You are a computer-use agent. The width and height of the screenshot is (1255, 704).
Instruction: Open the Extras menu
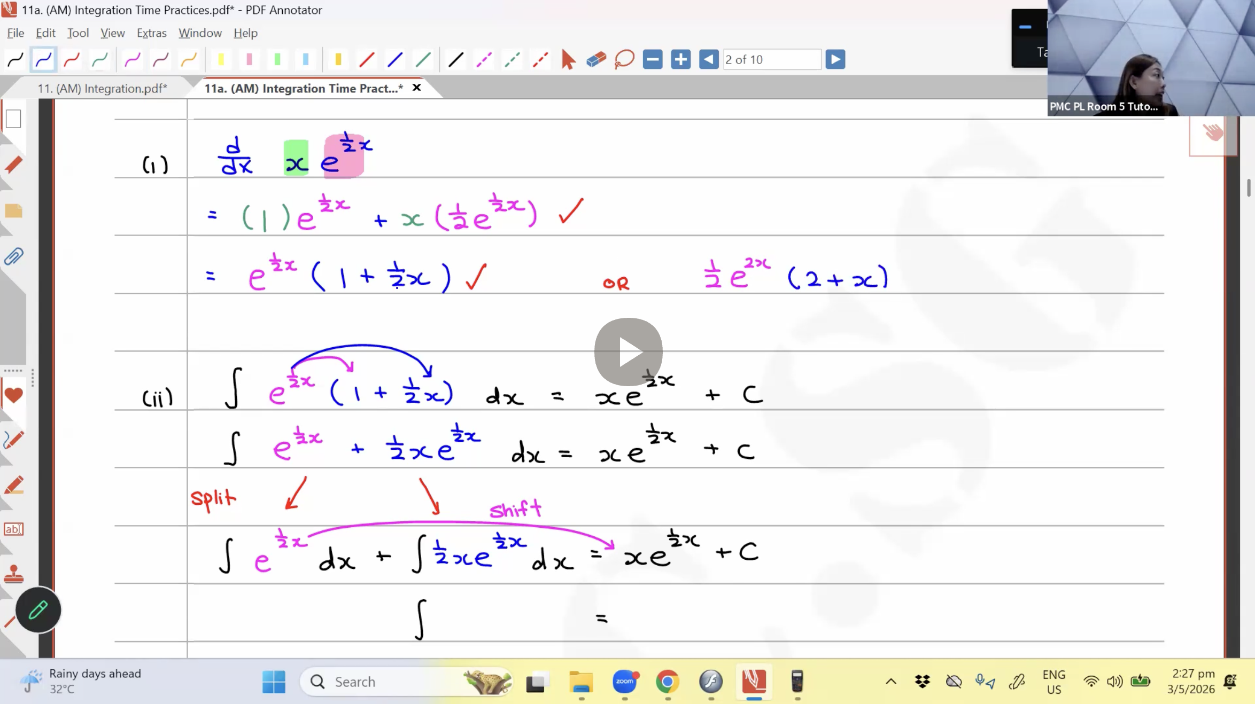[152, 33]
